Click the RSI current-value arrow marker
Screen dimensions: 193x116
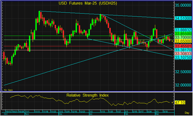click(x=173, y=102)
